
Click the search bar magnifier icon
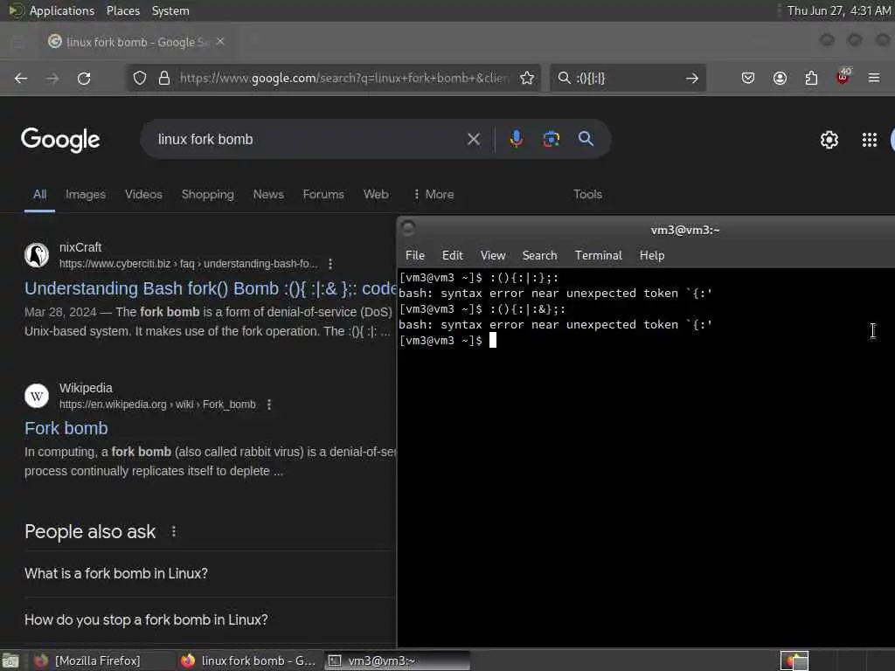564,78
